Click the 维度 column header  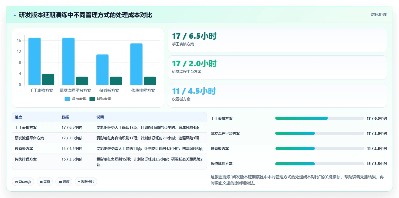pos(18,117)
